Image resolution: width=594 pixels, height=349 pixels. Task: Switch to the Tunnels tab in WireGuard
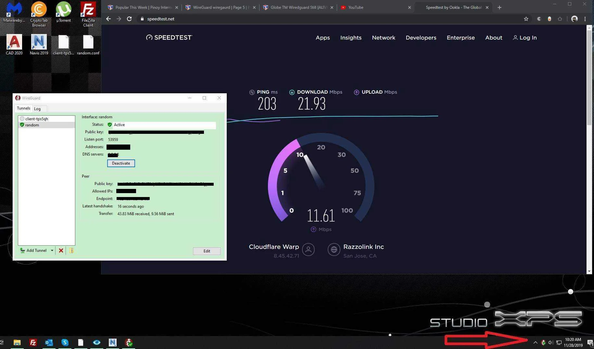(x=23, y=108)
